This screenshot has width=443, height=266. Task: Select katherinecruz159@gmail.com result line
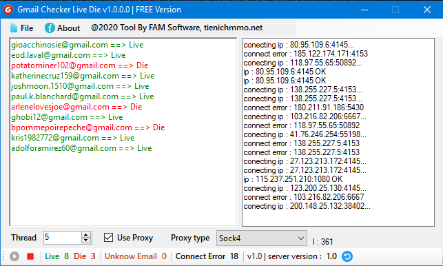[x=83, y=76]
